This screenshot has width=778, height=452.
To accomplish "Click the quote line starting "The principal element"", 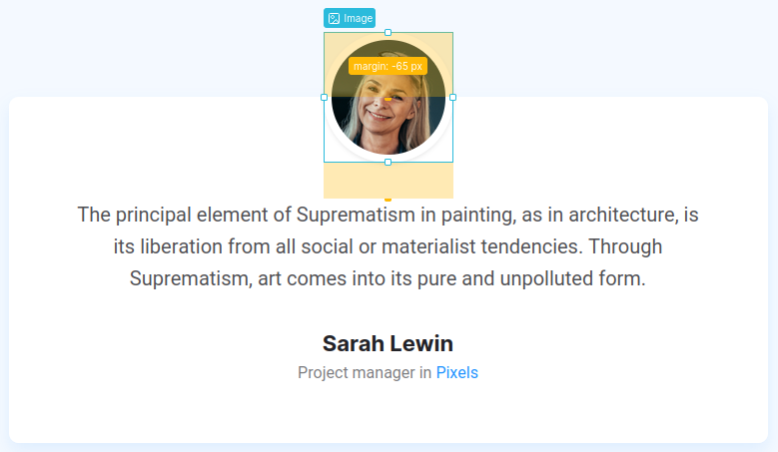I will (389, 216).
